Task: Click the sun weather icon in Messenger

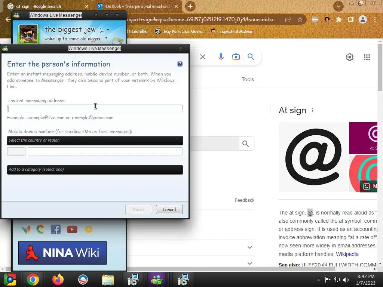Action: coord(89,229)
